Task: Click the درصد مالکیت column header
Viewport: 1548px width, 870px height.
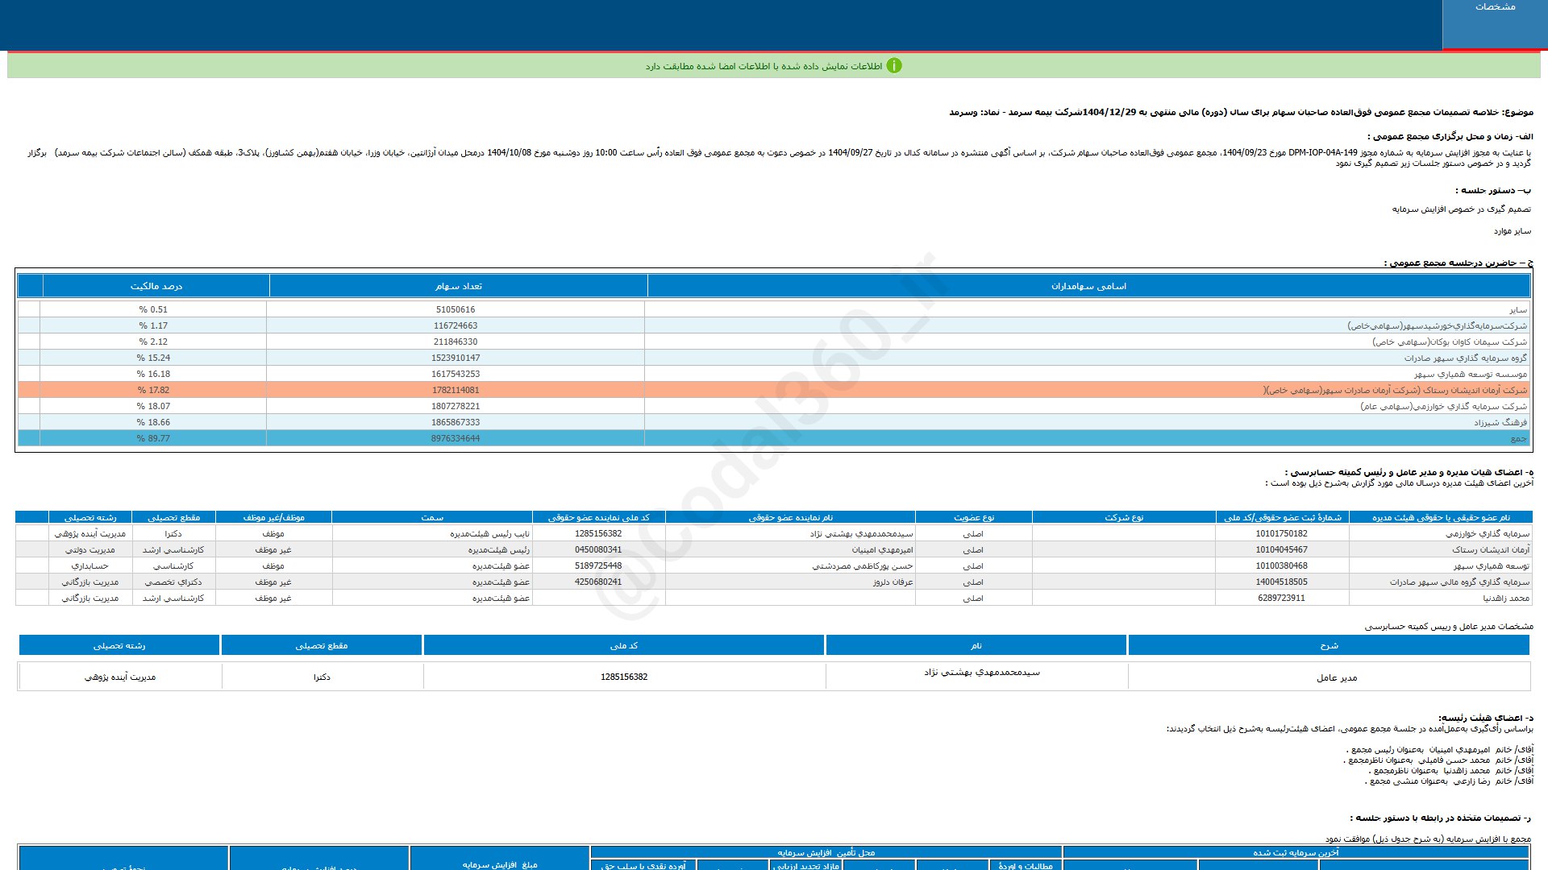Action: (156, 286)
